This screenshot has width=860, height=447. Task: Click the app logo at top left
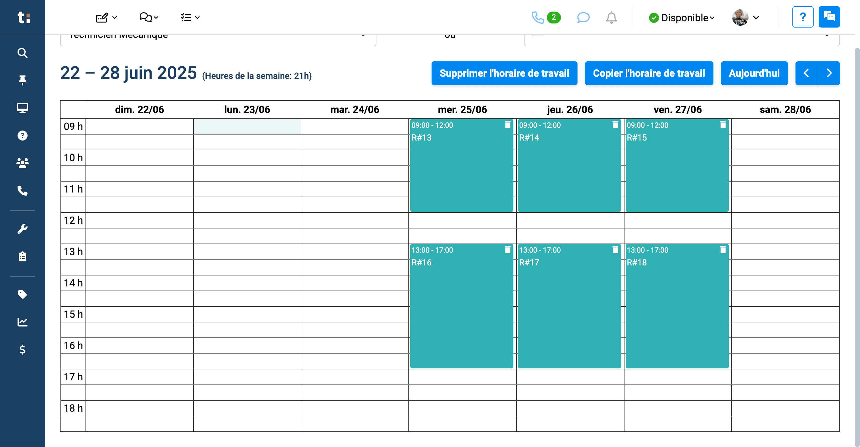tap(24, 17)
